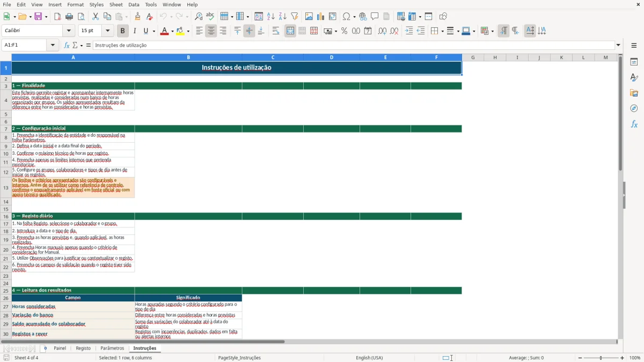The height and width of the screenshot is (362, 644).
Task: Toggle Wrap Text
Action: point(276,31)
